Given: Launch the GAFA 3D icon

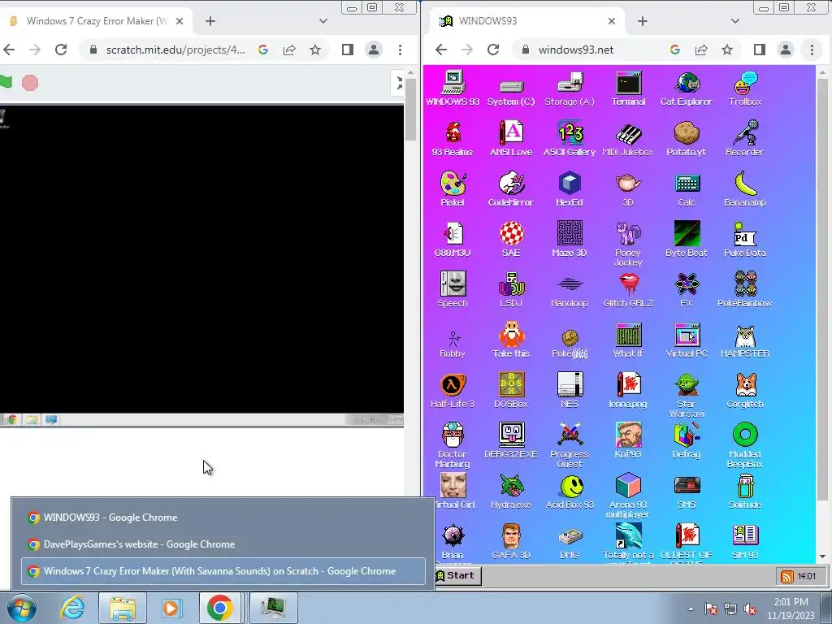Looking at the screenshot, I should (x=511, y=542).
